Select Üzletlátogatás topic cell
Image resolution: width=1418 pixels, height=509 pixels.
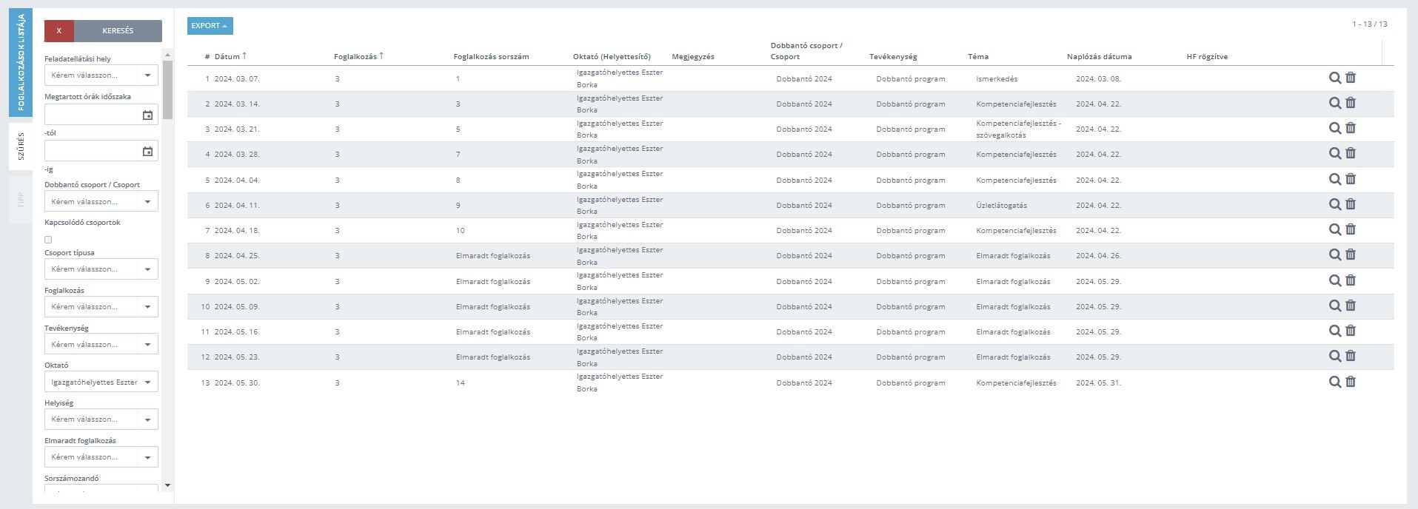pyautogui.click(x=1001, y=205)
